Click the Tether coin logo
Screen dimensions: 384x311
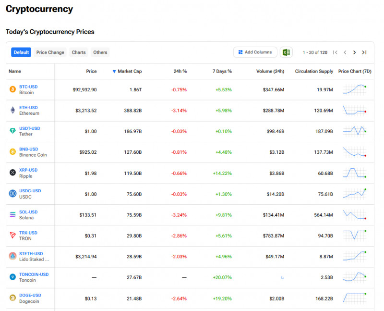(x=12, y=131)
